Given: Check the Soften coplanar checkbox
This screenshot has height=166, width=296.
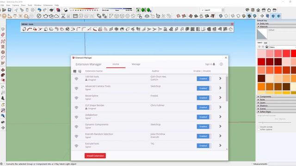Looking at the screenshot, I should [259, 130].
